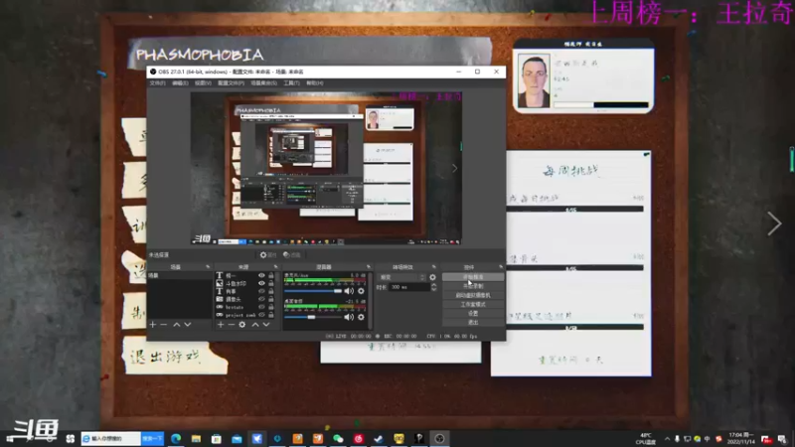Open the Help (帮助) menu
The image size is (795, 447).
[314, 83]
